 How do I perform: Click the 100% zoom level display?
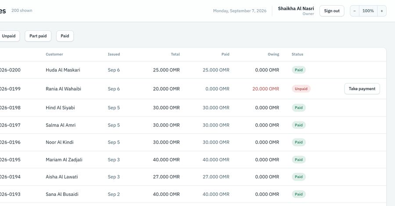pyautogui.click(x=368, y=11)
